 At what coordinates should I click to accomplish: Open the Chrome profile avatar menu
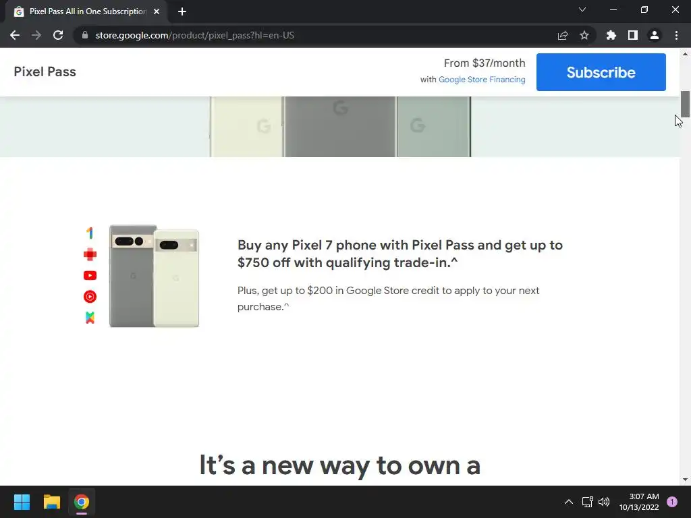point(655,35)
